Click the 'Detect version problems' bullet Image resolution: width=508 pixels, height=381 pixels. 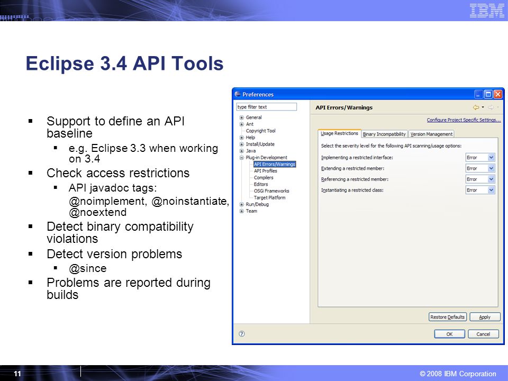point(114,254)
